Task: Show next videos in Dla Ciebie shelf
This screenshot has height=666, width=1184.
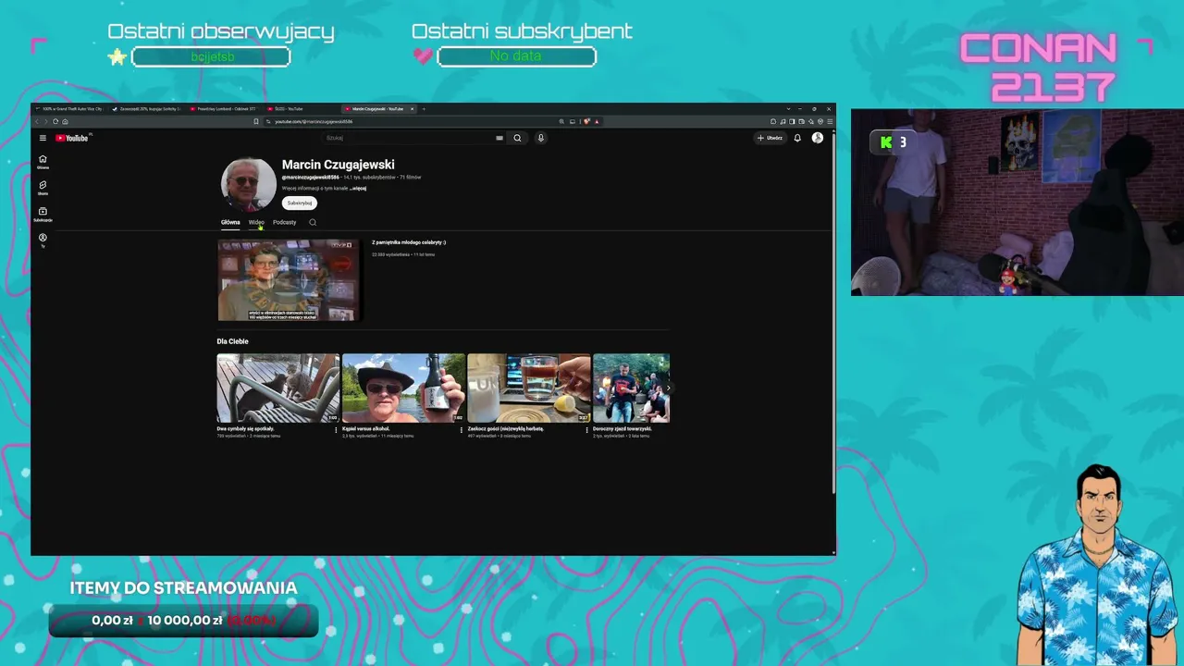Action: (668, 388)
